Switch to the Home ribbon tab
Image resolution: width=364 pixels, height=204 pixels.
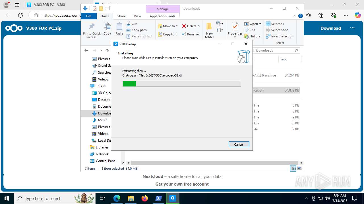pos(105,16)
